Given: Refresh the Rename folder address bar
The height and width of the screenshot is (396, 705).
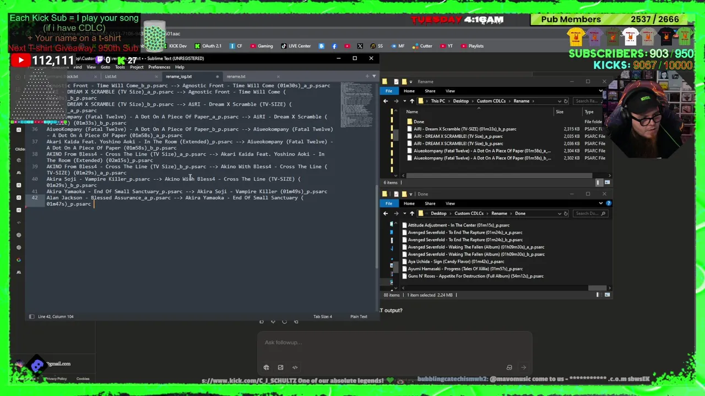Looking at the screenshot, I should (566, 101).
